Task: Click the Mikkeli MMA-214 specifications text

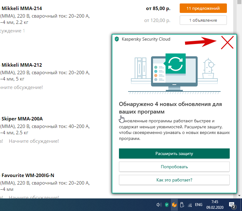Action: pyautogui.click(x=45, y=19)
